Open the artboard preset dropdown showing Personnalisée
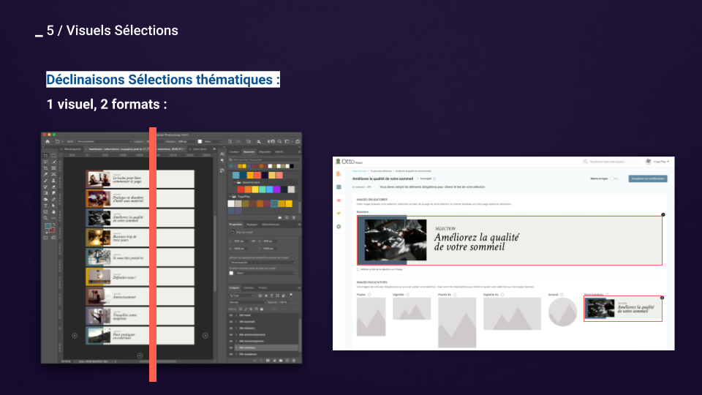This screenshot has height=395, width=702. tap(263, 263)
